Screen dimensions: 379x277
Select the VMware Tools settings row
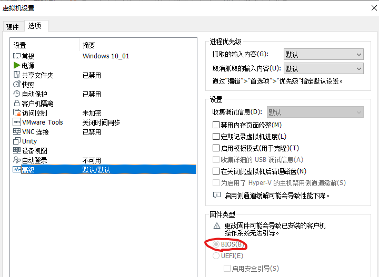click(104, 122)
